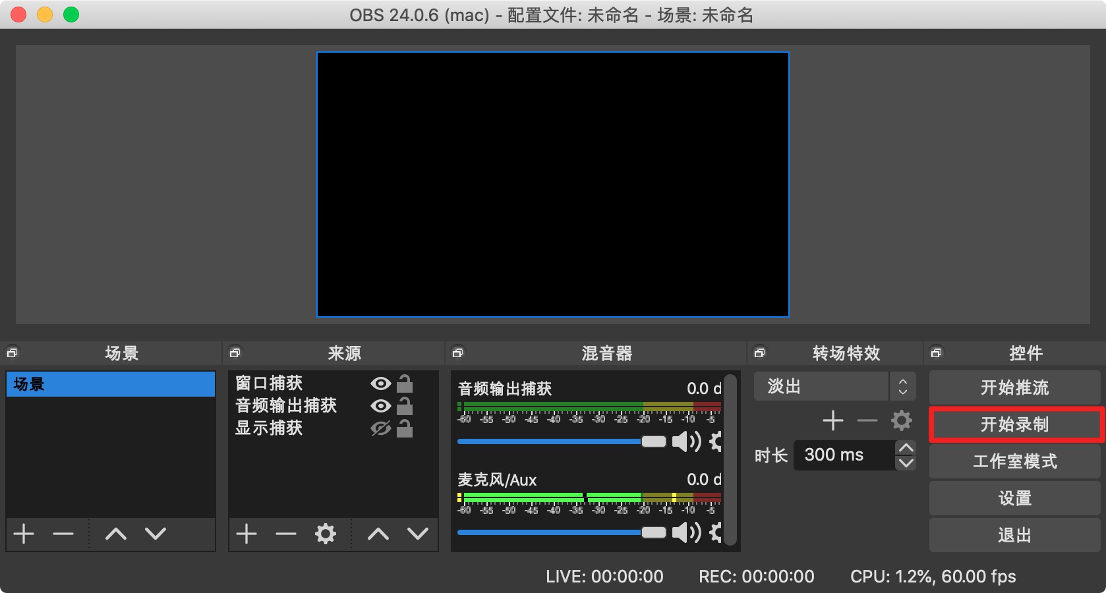Hide the 窗口捕获 source
The height and width of the screenshot is (593, 1106).
click(380, 383)
